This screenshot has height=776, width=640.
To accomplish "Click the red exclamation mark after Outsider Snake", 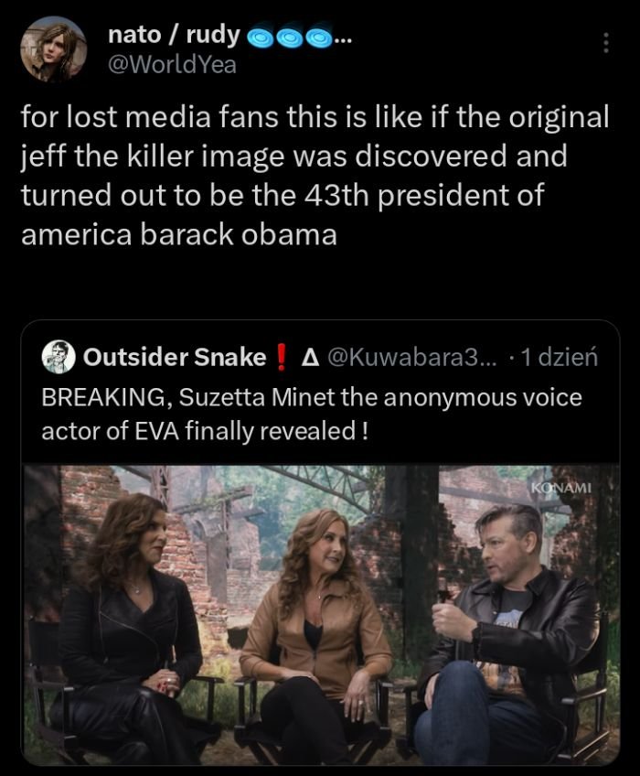I will pos(283,358).
